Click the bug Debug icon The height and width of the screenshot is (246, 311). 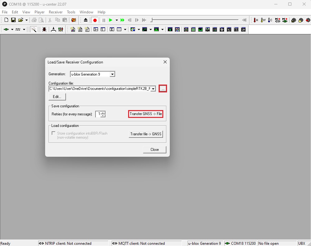pyautogui.click(x=44, y=30)
